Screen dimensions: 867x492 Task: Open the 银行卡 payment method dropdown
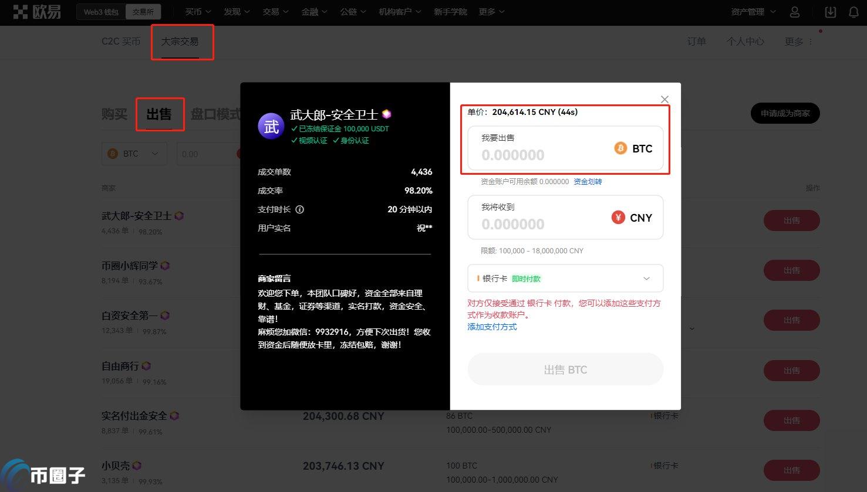[565, 279]
